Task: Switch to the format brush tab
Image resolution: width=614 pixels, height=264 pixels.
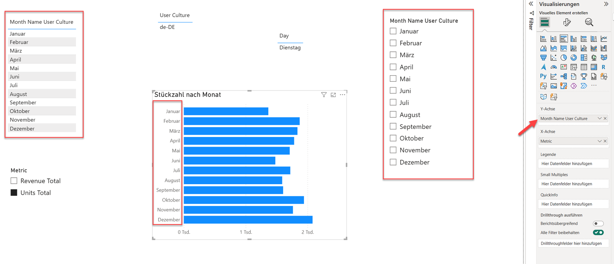Action: tap(567, 22)
